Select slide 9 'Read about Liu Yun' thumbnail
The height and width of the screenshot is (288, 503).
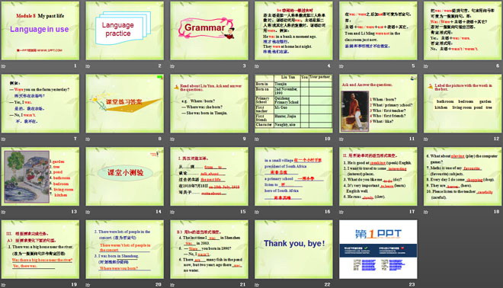pyautogui.click(x=209, y=104)
